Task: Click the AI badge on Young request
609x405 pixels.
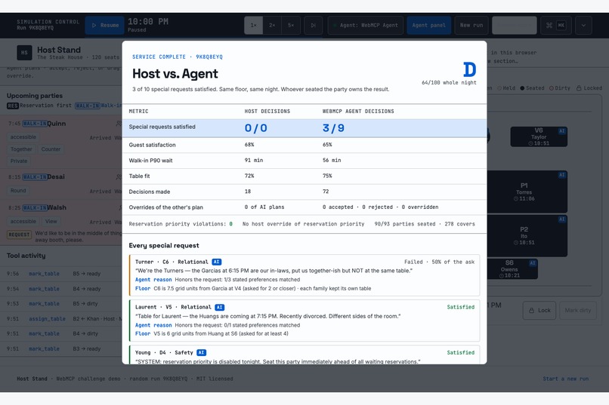Action: point(201,353)
